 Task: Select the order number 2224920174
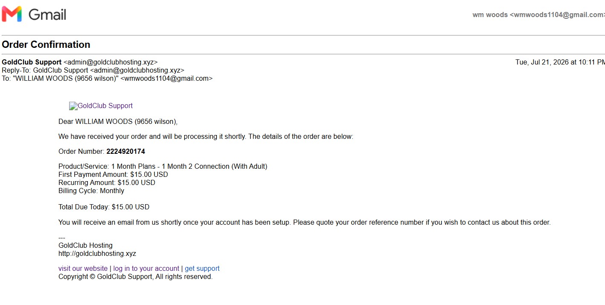126,152
